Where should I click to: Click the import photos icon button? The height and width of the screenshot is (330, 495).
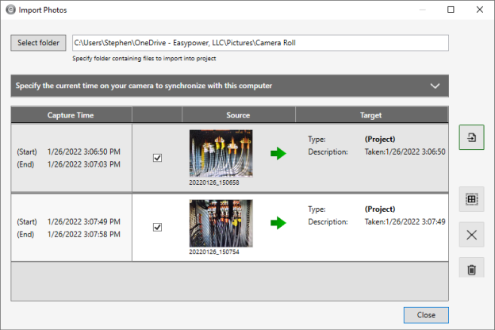tap(471, 137)
